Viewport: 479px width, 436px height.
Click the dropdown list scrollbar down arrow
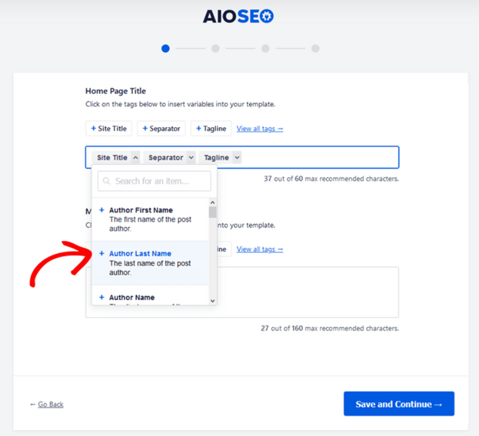coord(212,300)
